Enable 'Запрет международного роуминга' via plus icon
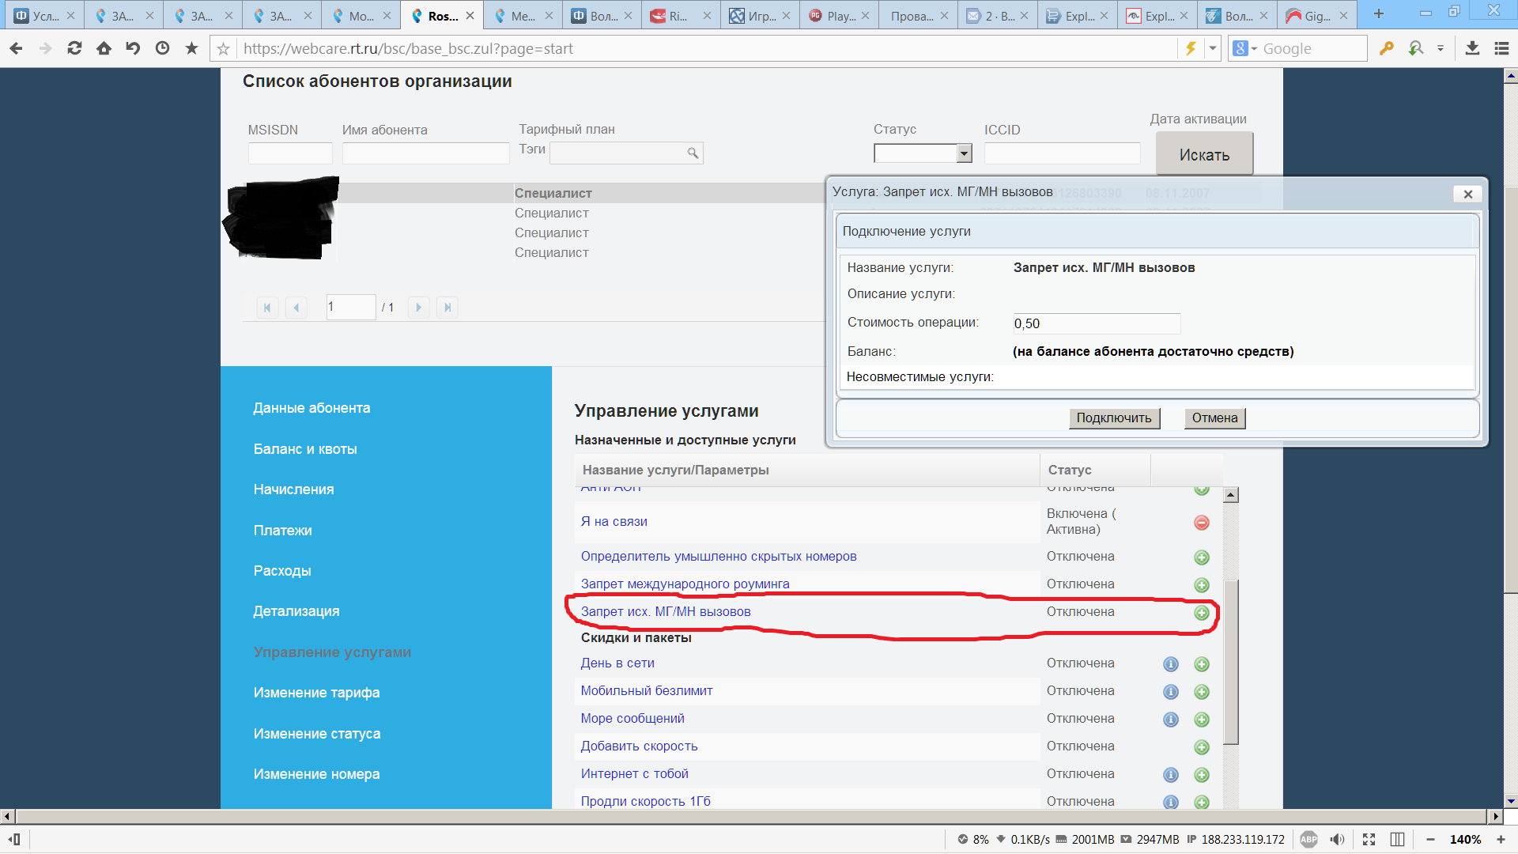Screen dimensions: 1518x854 pos(1201,585)
